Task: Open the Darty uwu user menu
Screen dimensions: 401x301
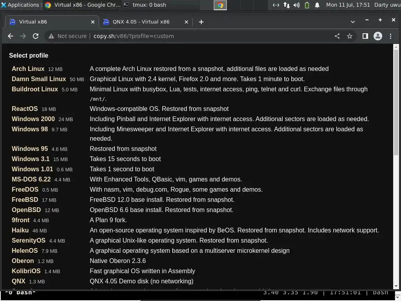Action: [x=387, y=5]
